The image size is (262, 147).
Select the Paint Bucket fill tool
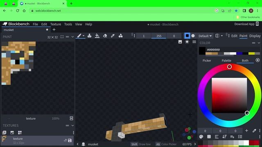(x=97, y=36)
